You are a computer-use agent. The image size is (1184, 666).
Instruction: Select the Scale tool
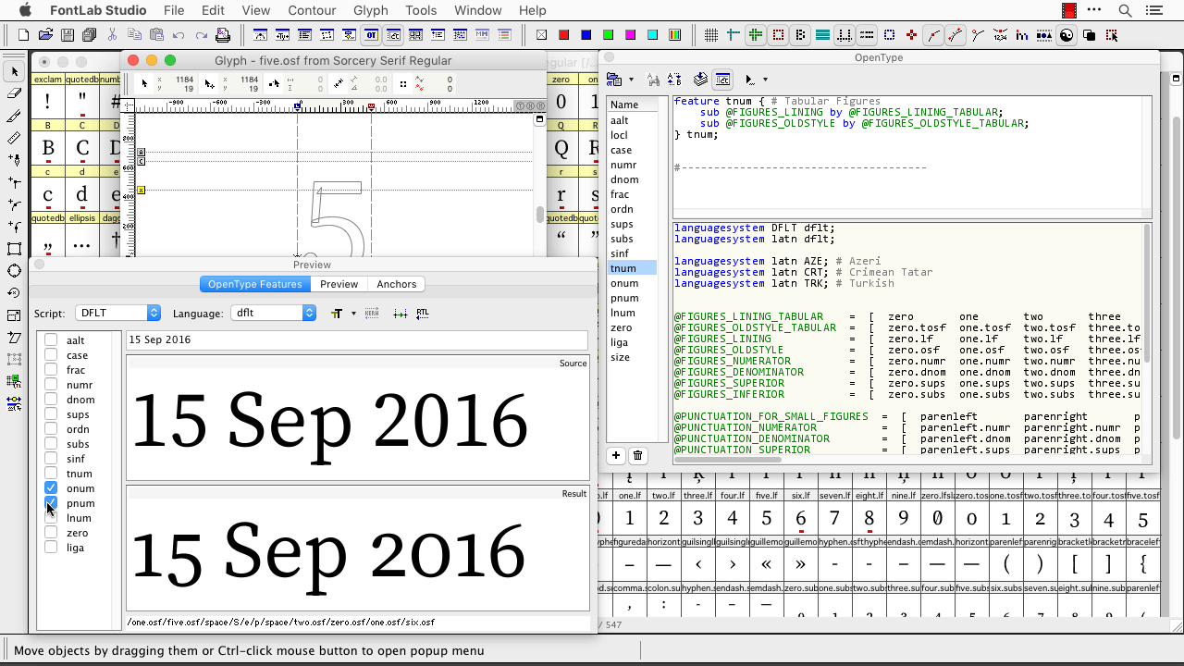14,315
